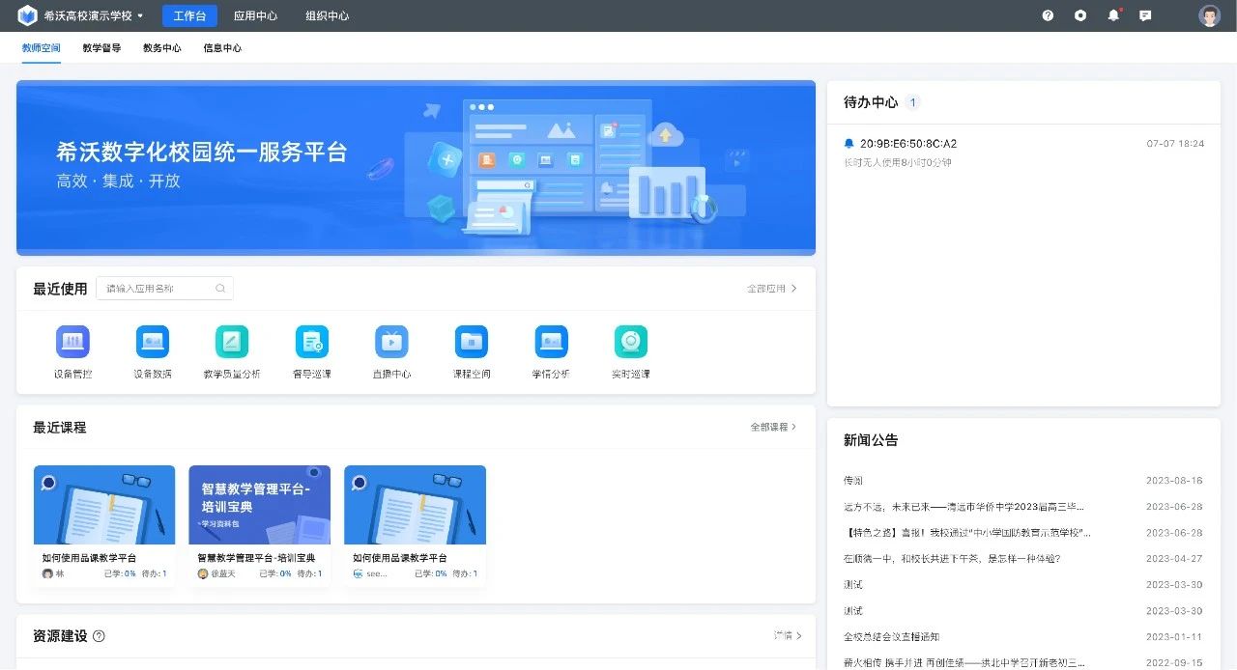Image resolution: width=1237 pixels, height=670 pixels.
Task: Expand 全部课程 to see all courses
Action: [x=773, y=427]
